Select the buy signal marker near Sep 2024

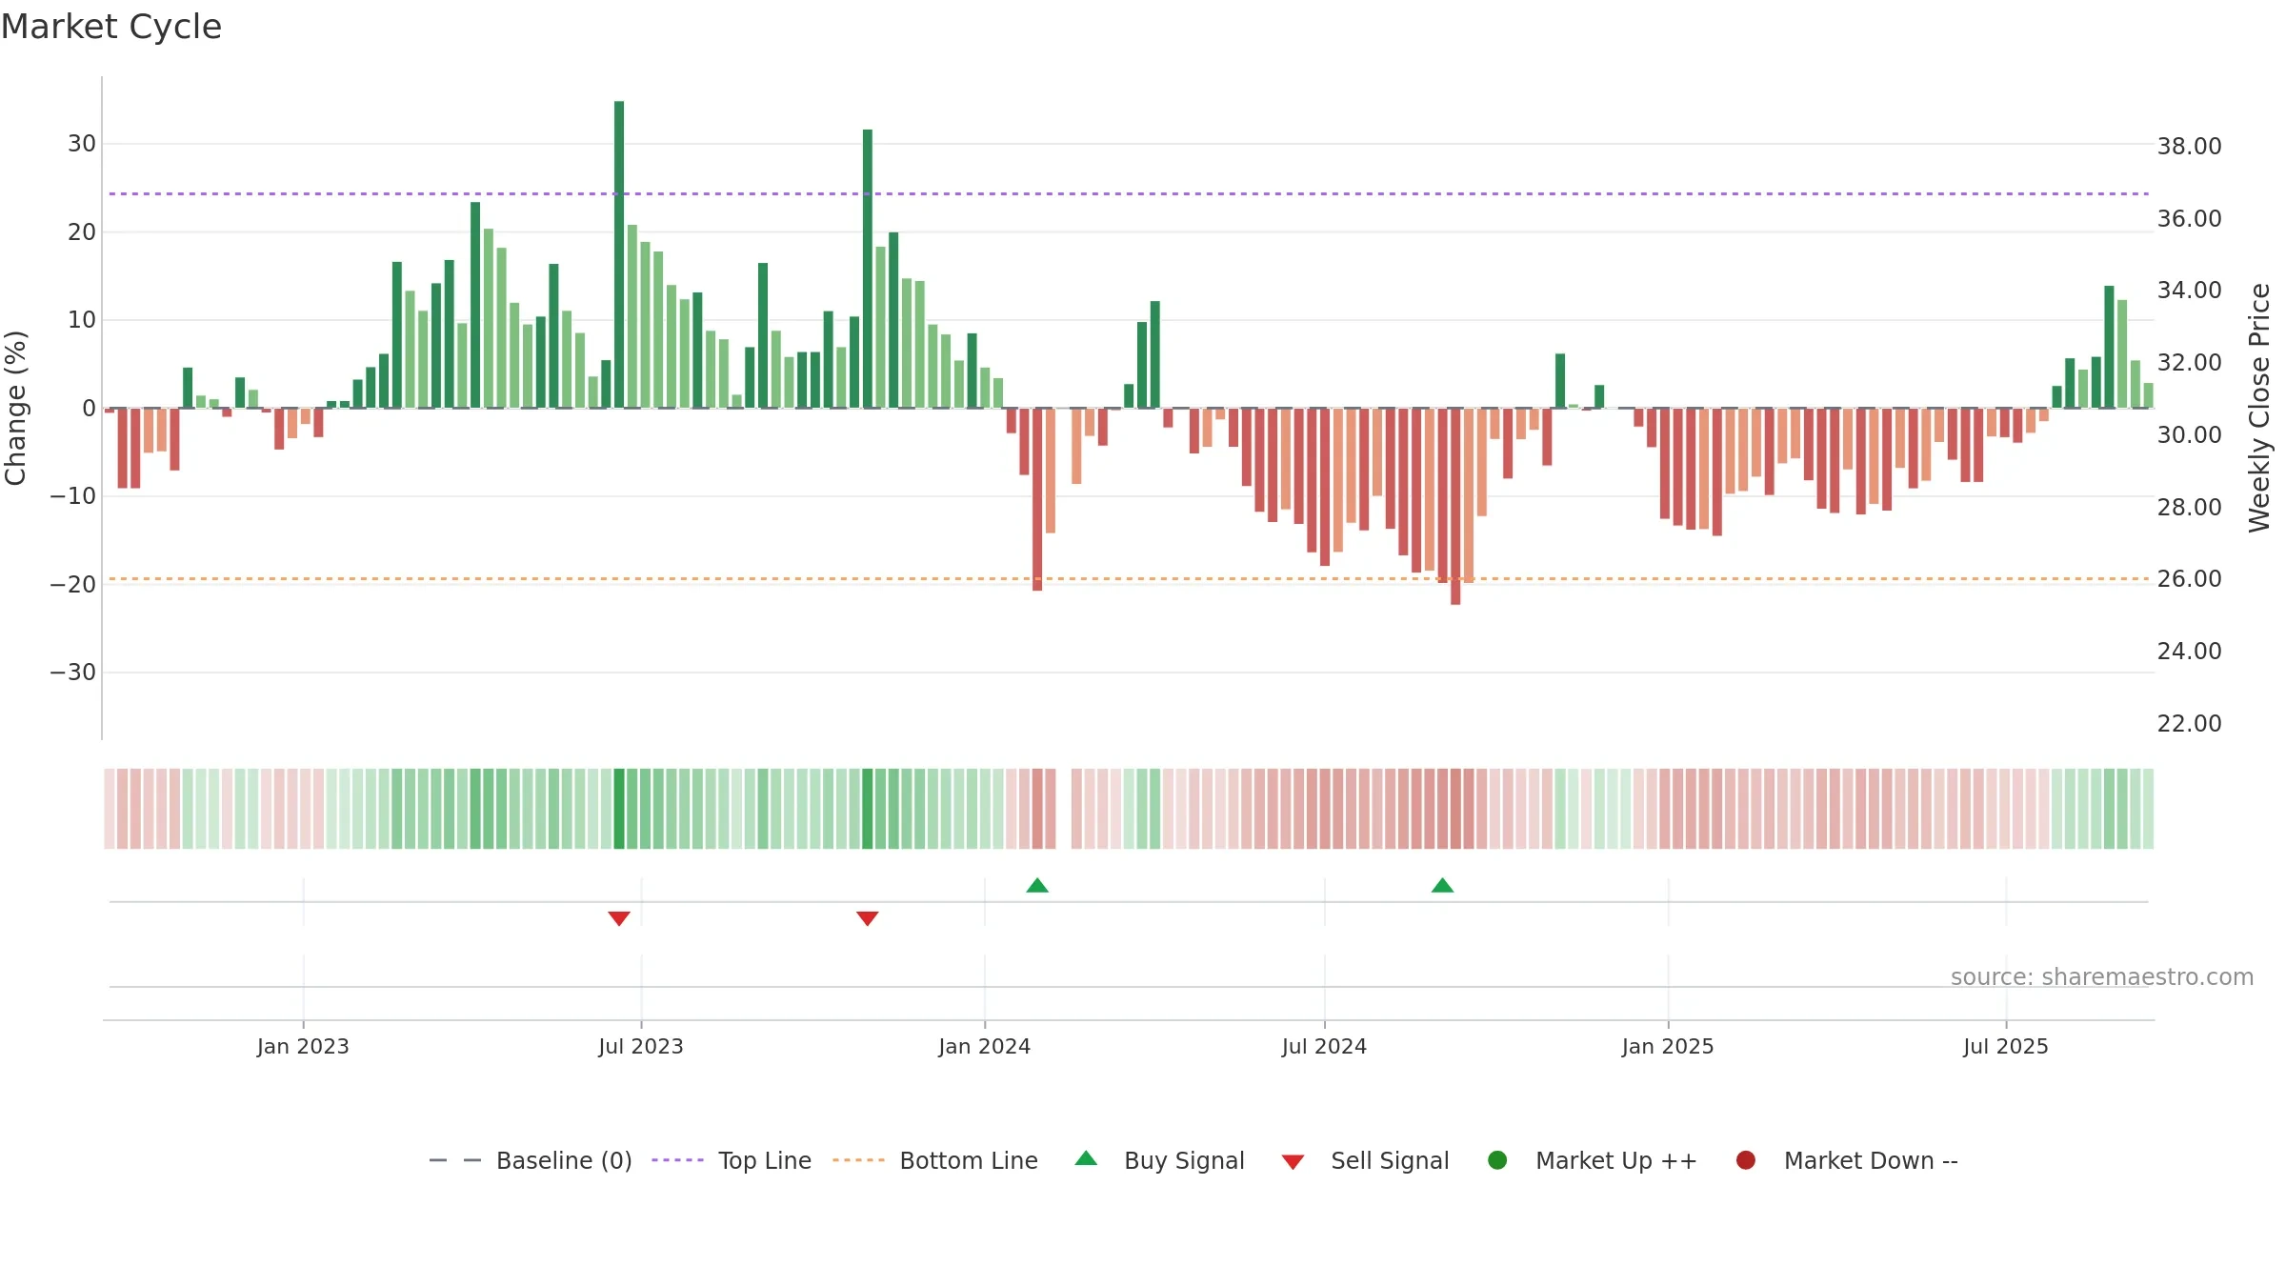[x=1442, y=885]
